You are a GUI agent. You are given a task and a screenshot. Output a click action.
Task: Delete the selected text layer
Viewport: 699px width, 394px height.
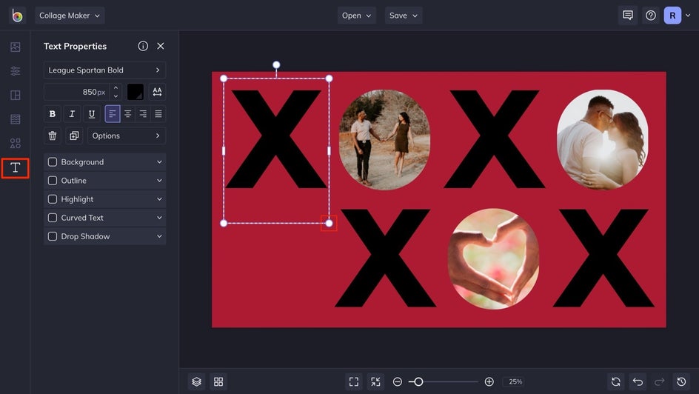[52, 136]
